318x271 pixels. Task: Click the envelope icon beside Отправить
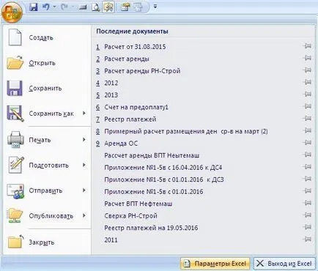pyautogui.click(x=15, y=191)
